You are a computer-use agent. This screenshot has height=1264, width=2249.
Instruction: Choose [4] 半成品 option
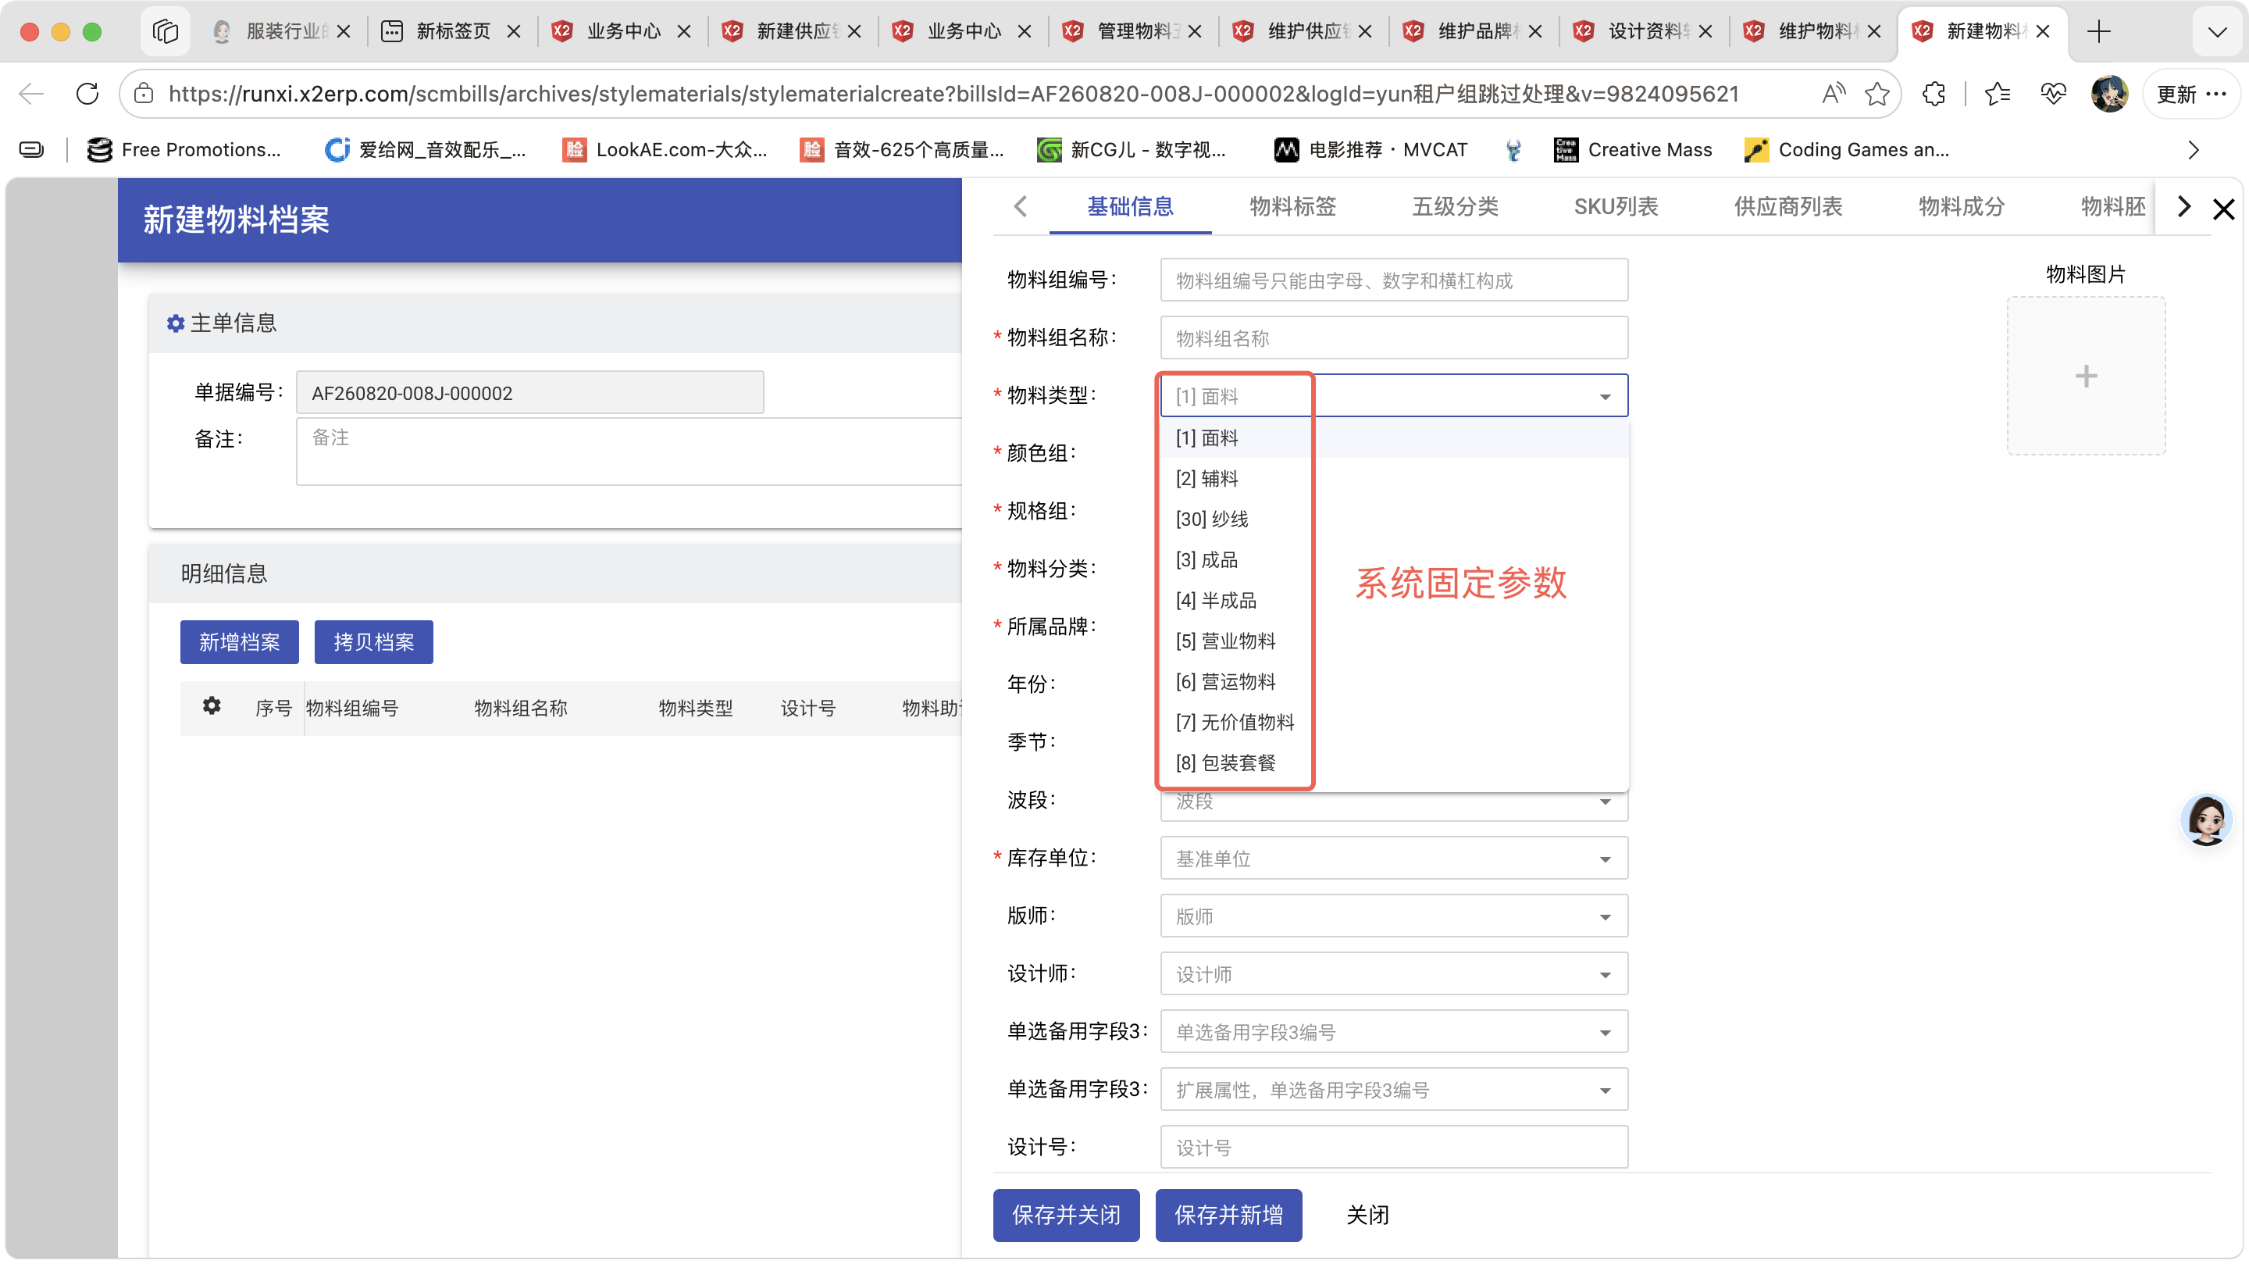[x=1393, y=600]
